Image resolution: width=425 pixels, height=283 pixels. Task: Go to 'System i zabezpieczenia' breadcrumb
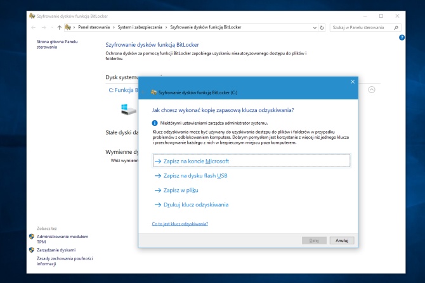[x=138, y=28]
